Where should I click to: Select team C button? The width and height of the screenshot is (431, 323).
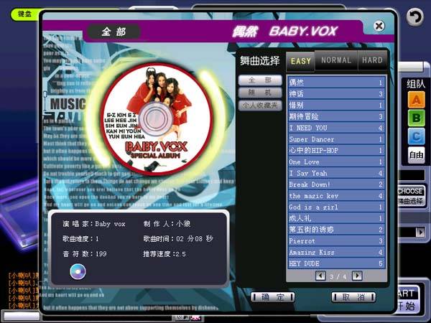tap(416, 136)
